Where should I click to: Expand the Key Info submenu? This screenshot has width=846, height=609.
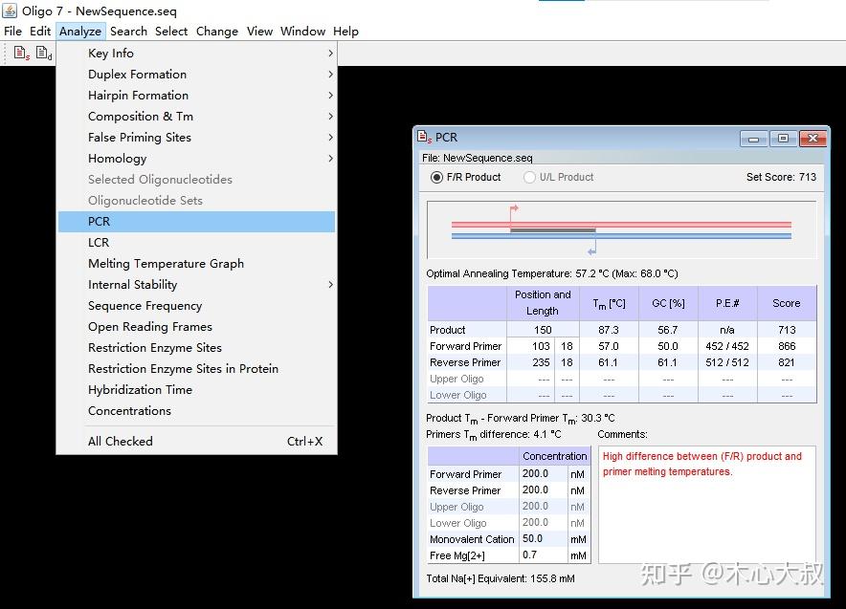[196, 53]
